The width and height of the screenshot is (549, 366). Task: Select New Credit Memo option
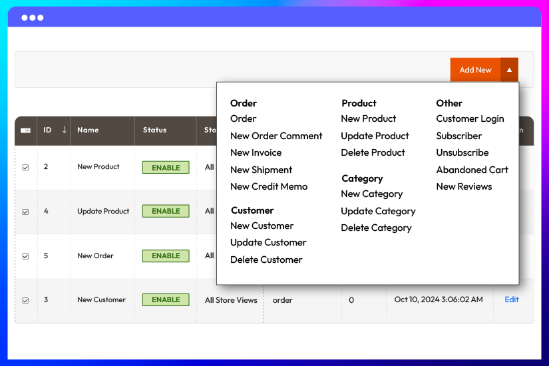tap(269, 186)
